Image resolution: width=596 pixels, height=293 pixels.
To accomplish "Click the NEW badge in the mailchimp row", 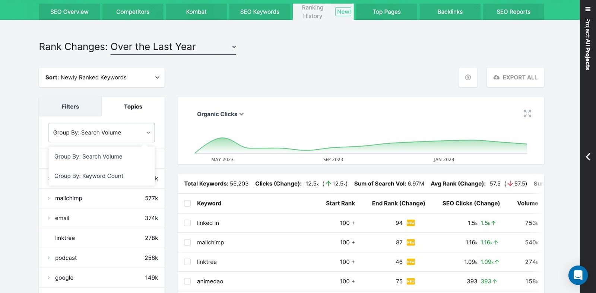I will [410, 242].
